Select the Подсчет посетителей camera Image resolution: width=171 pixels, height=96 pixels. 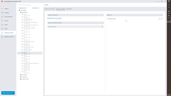[x=29, y=47]
